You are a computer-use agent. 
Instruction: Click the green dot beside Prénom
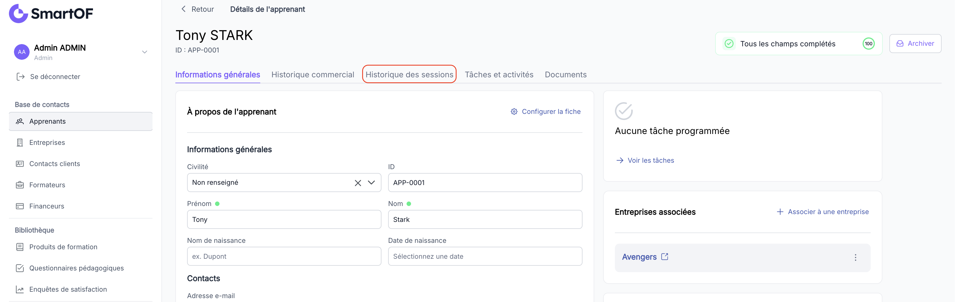217,204
